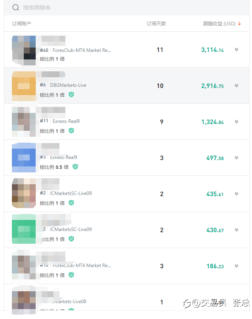Click the 订阅天数 column header

pos(156,24)
